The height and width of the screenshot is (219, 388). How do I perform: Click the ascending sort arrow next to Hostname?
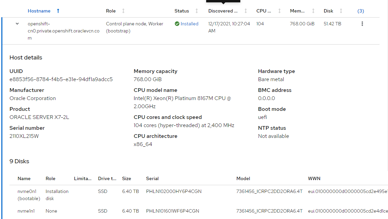[58, 11]
